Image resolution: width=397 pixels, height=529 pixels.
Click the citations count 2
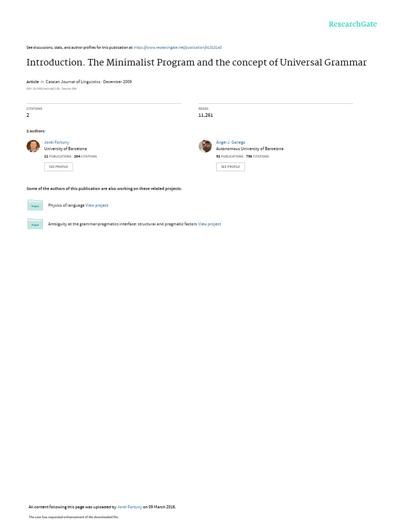tap(28, 115)
